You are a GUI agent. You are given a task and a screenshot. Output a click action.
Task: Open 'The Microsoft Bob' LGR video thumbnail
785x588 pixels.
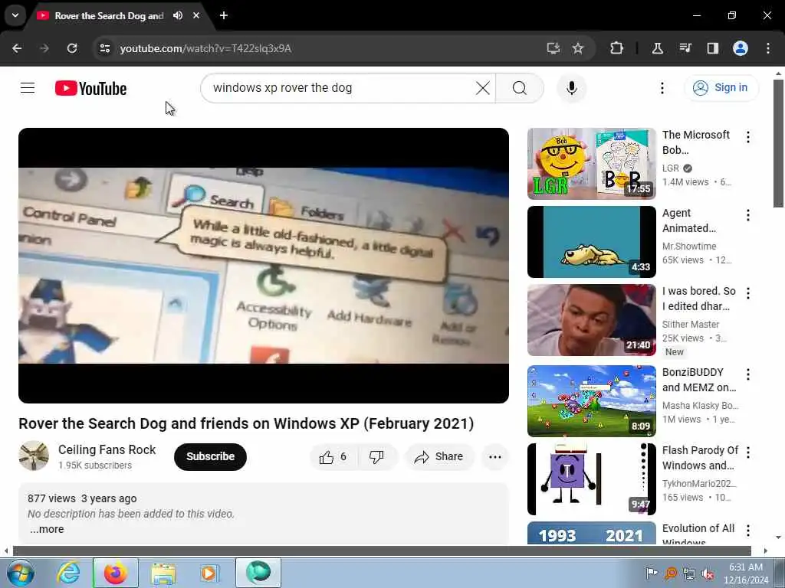[591, 164]
